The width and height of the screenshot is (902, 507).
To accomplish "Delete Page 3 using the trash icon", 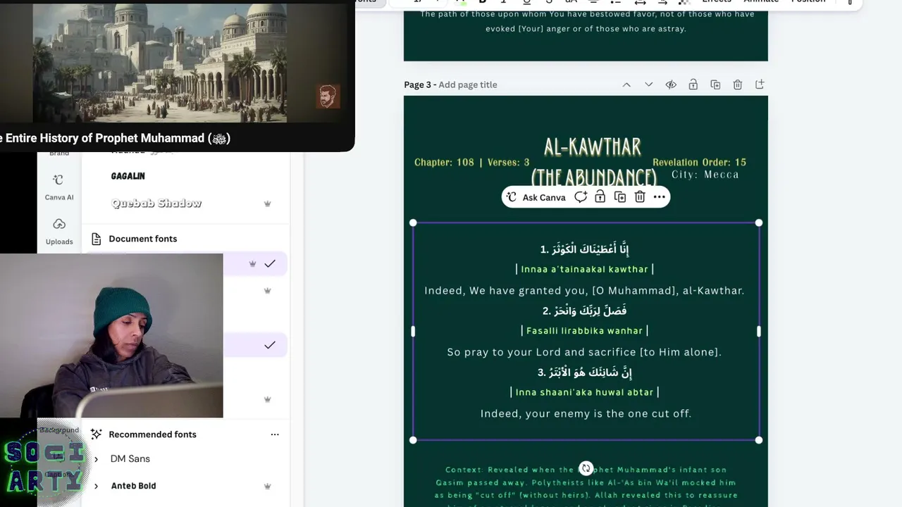I will coord(738,84).
